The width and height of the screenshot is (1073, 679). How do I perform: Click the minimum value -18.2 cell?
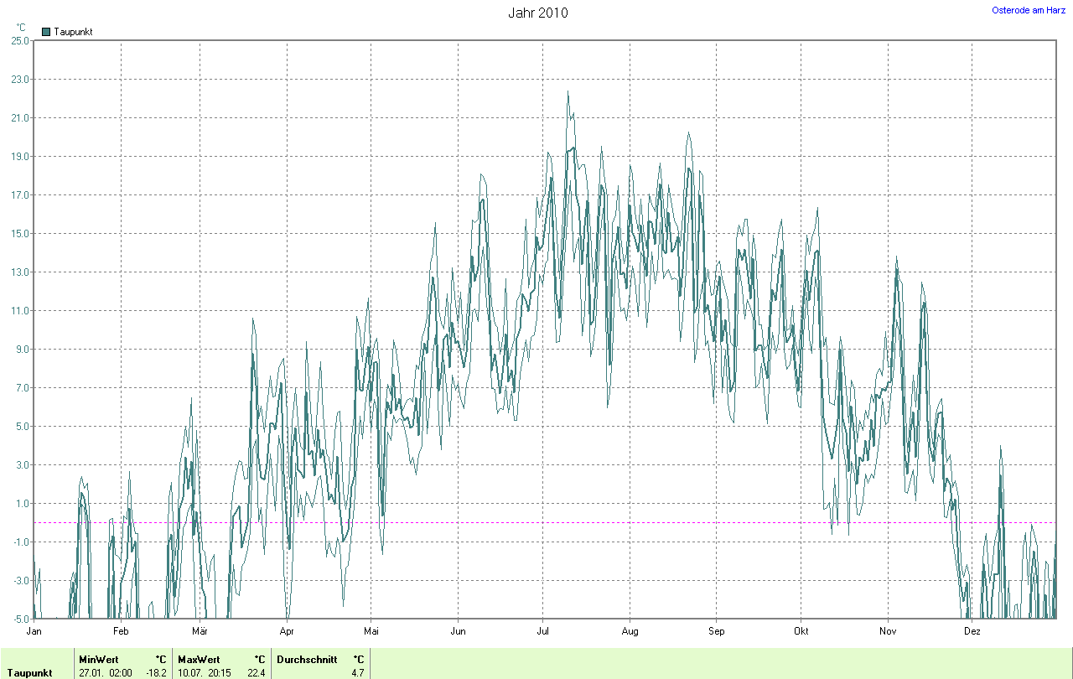(x=157, y=673)
